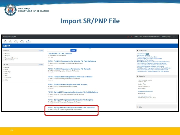Viewport: 180px width, 135px height.
Task: Toggle the Word file type checkbox
Action: pos(4,80)
